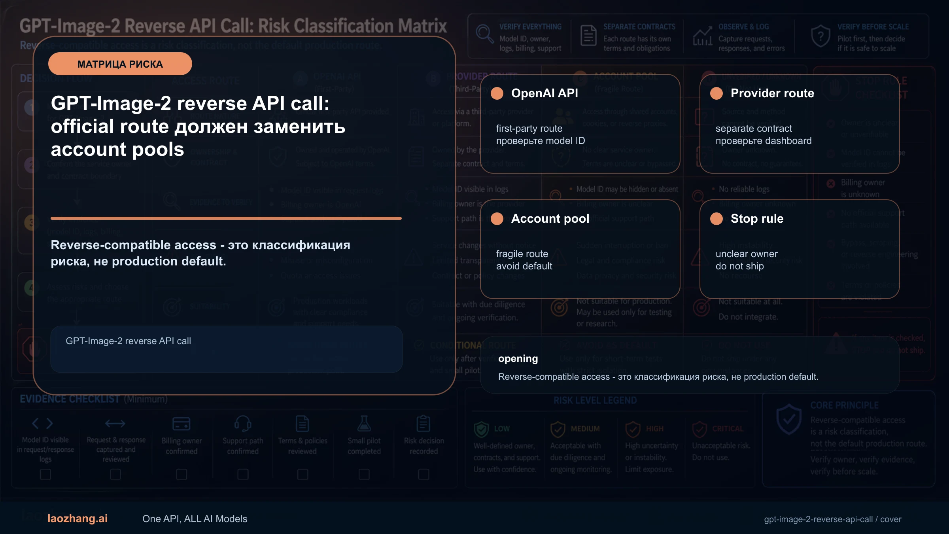Click the text 'unclear owner'

pos(747,254)
